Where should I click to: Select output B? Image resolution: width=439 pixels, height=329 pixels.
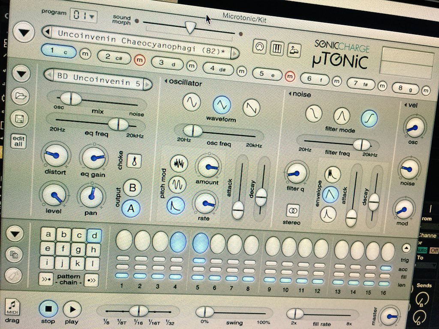[132, 187]
